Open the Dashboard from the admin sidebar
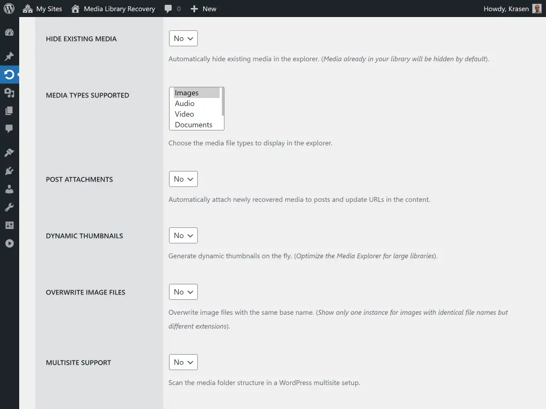546x409 pixels. pos(9,32)
